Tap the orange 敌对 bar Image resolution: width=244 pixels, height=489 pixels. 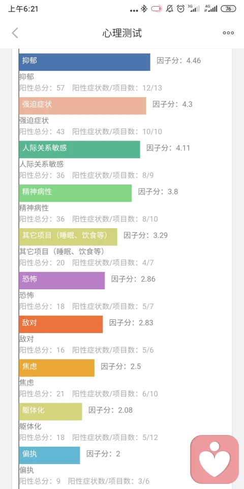pos(60,324)
